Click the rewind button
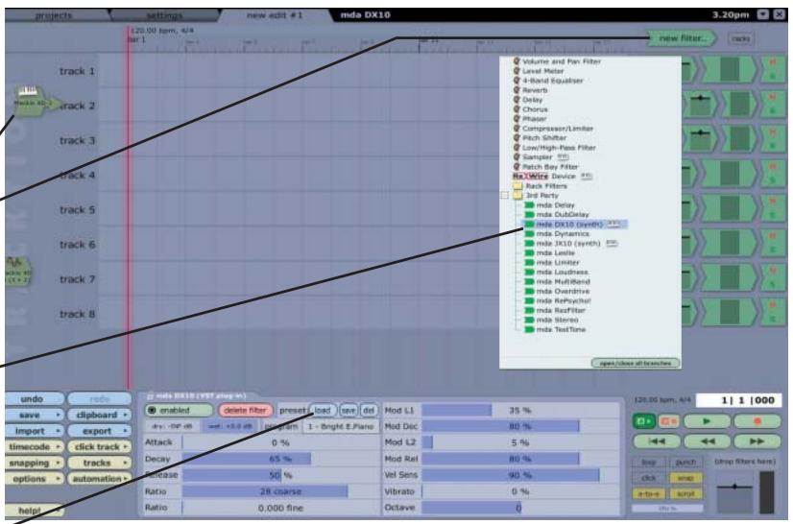This screenshot has width=793, height=524. pos(707,441)
